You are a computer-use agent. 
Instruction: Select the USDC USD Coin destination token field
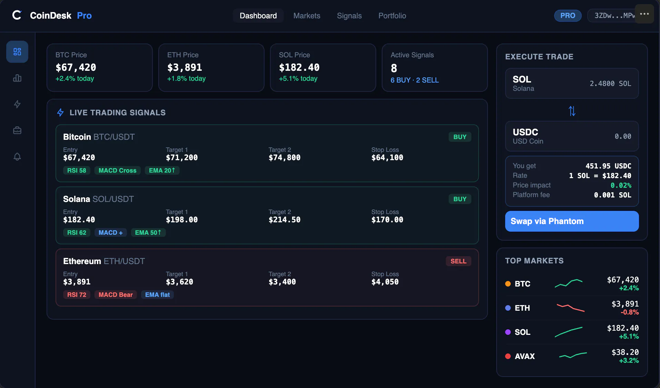pyautogui.click(x=572, y=136)
